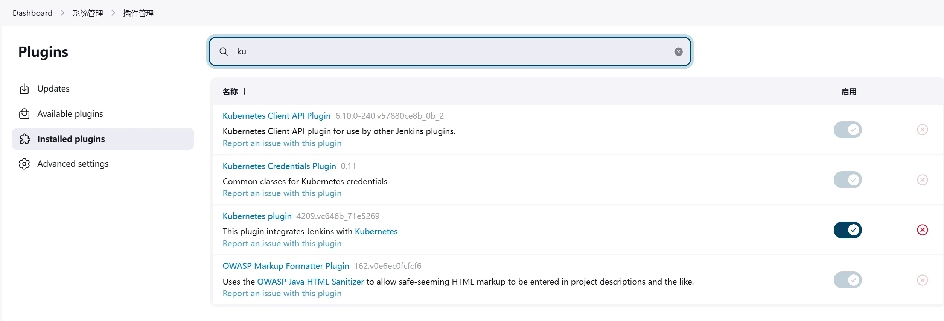The image size is (944, 321).
Task: Toggle the Kubernetes Client API Plugin switch
Action: coord(847,130)
